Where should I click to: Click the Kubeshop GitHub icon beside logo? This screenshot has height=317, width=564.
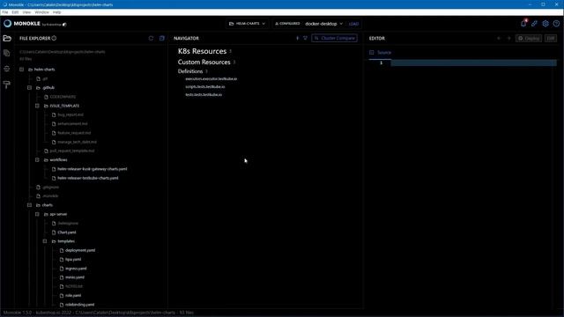64,25
